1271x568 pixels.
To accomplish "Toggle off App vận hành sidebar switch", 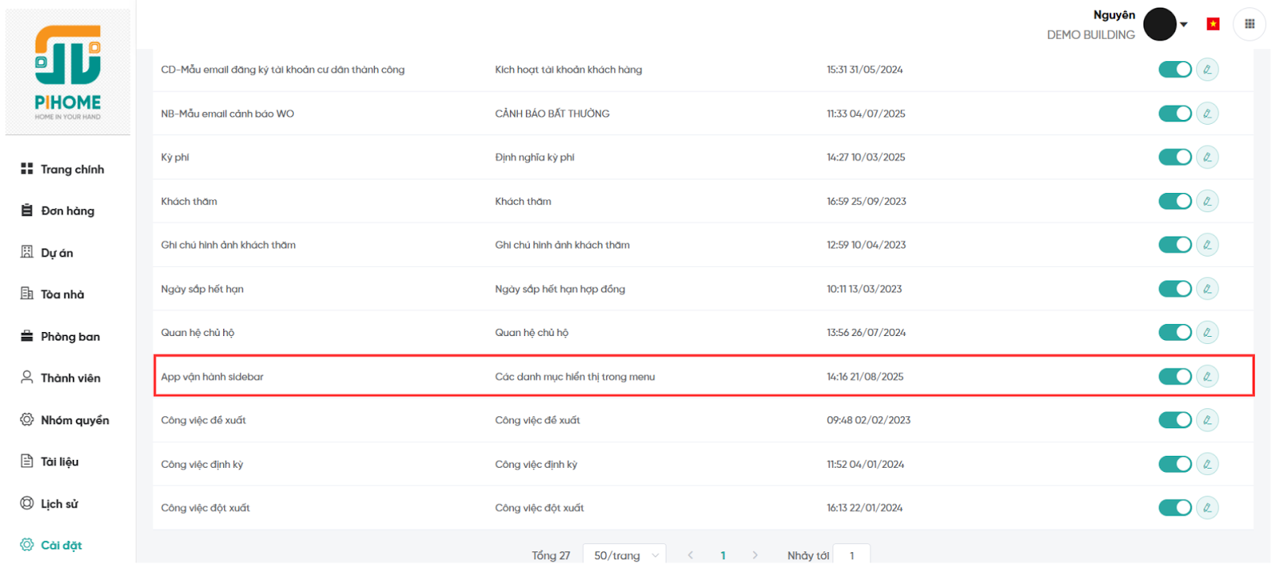I will pos(1174,377).
